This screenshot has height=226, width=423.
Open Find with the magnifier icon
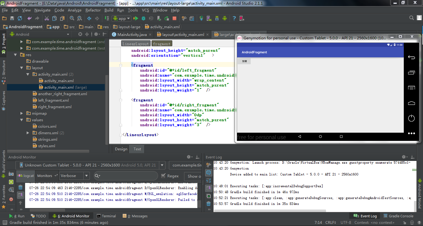tap(72, 19)
